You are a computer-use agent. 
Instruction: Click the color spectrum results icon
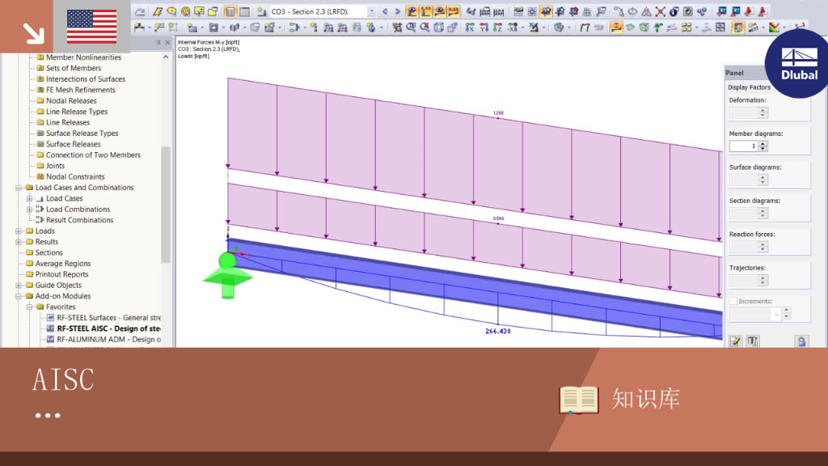[774, 28]
